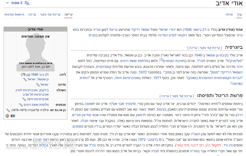Open the 'קומוניסטית' link
Image resolution: width=246 pixels, height=156 pixels.
(104, 67)
